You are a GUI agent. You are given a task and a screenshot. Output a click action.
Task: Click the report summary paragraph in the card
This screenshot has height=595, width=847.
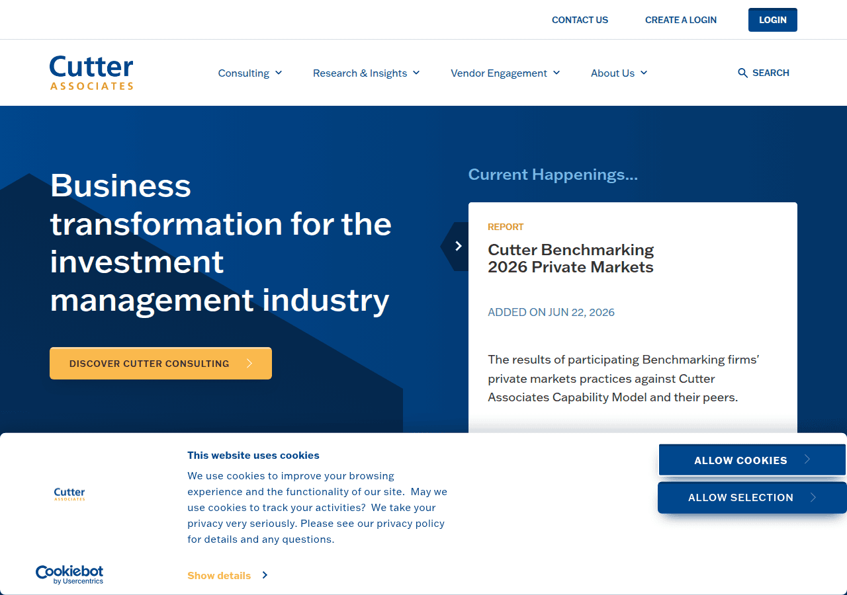click(623, 379)
